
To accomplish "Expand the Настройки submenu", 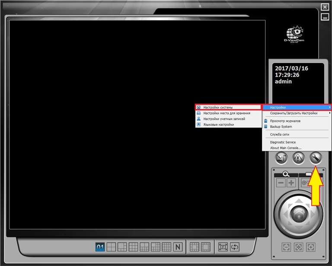I will click(297, 107).
